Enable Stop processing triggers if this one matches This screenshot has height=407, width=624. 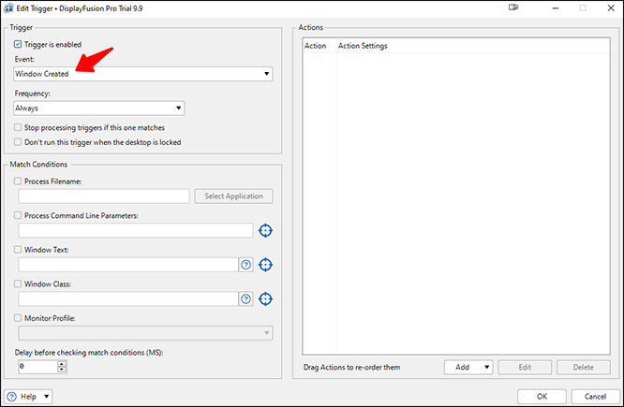(x=18, y=127)
